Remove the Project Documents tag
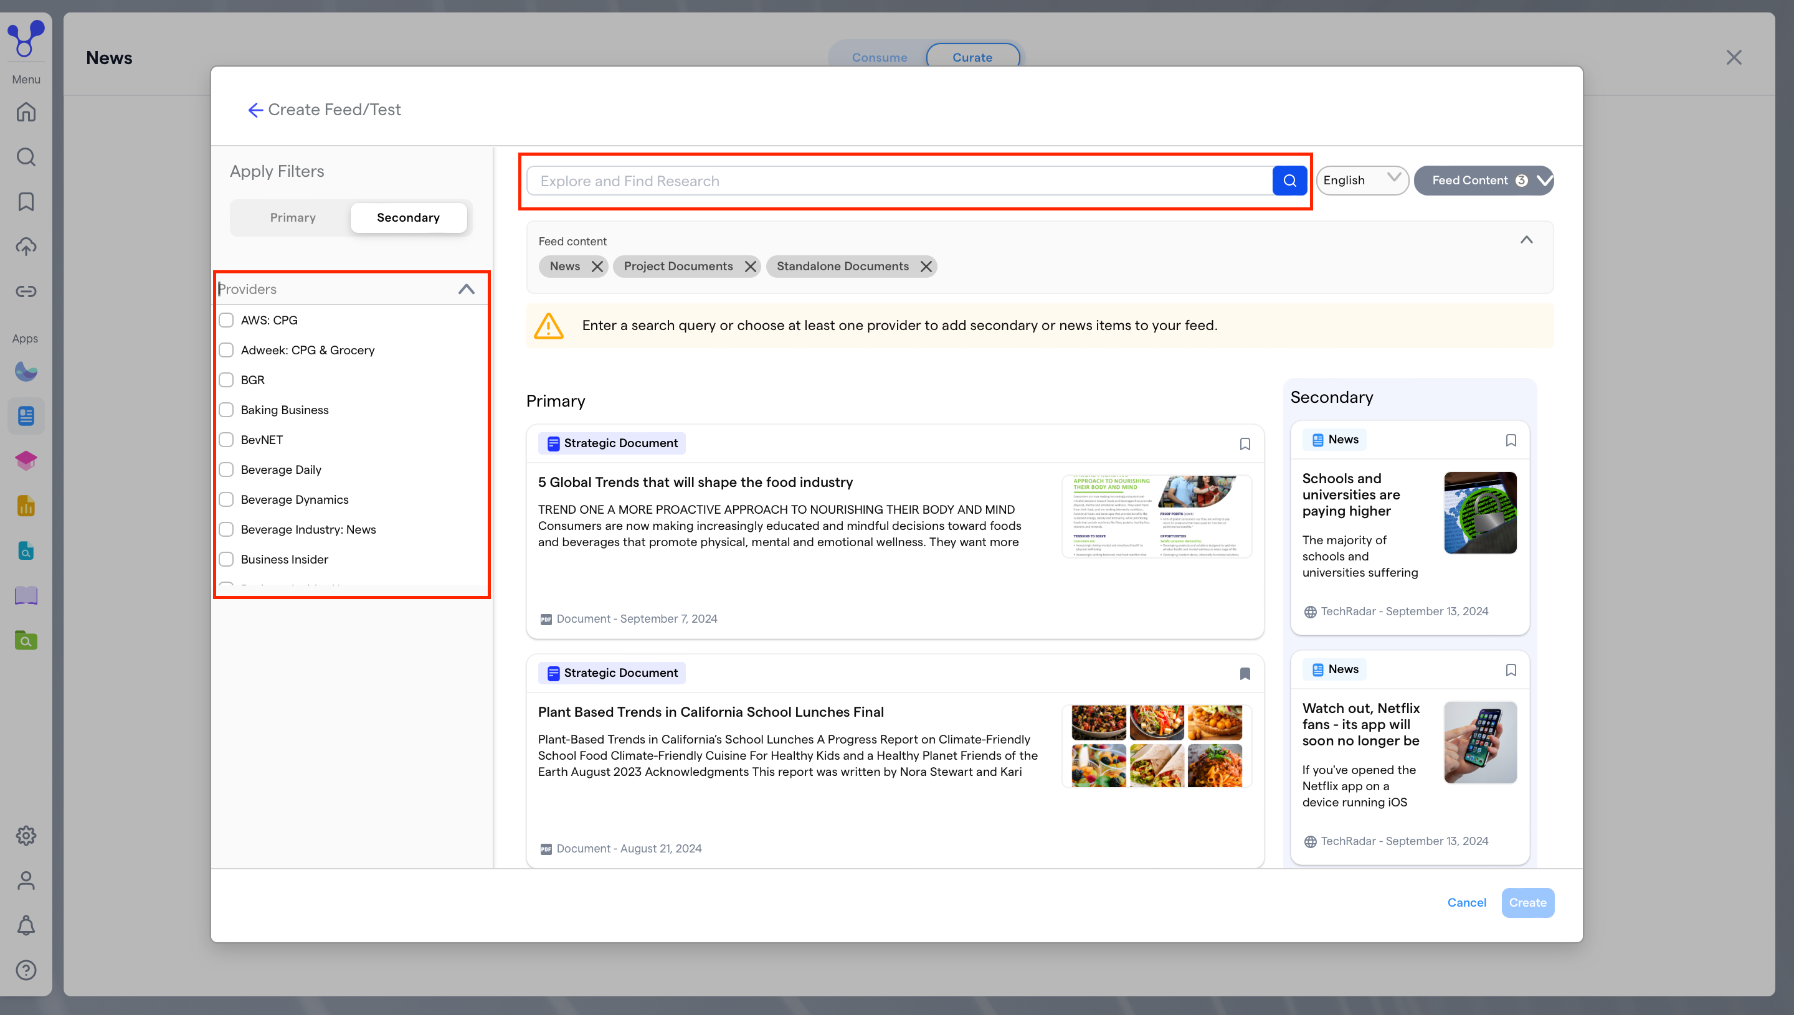This screenshot has width=1794, height=1015. (x=750, y=267)
